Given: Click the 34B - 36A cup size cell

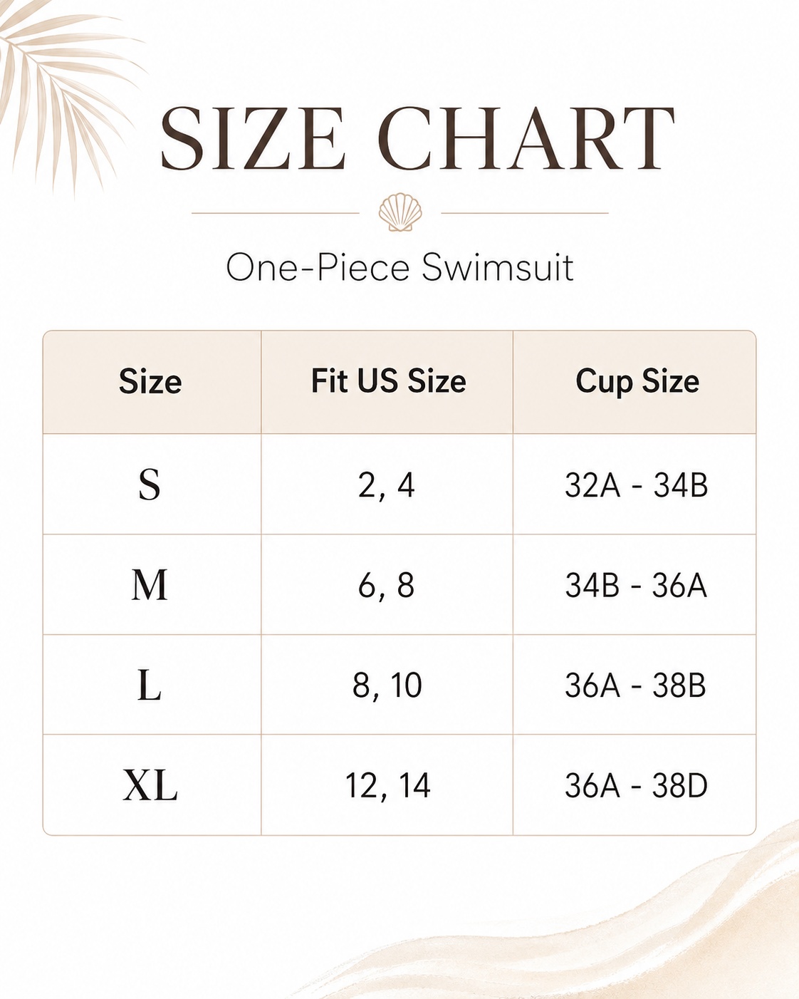Looking at the screenshot, I should coord(636,586).
